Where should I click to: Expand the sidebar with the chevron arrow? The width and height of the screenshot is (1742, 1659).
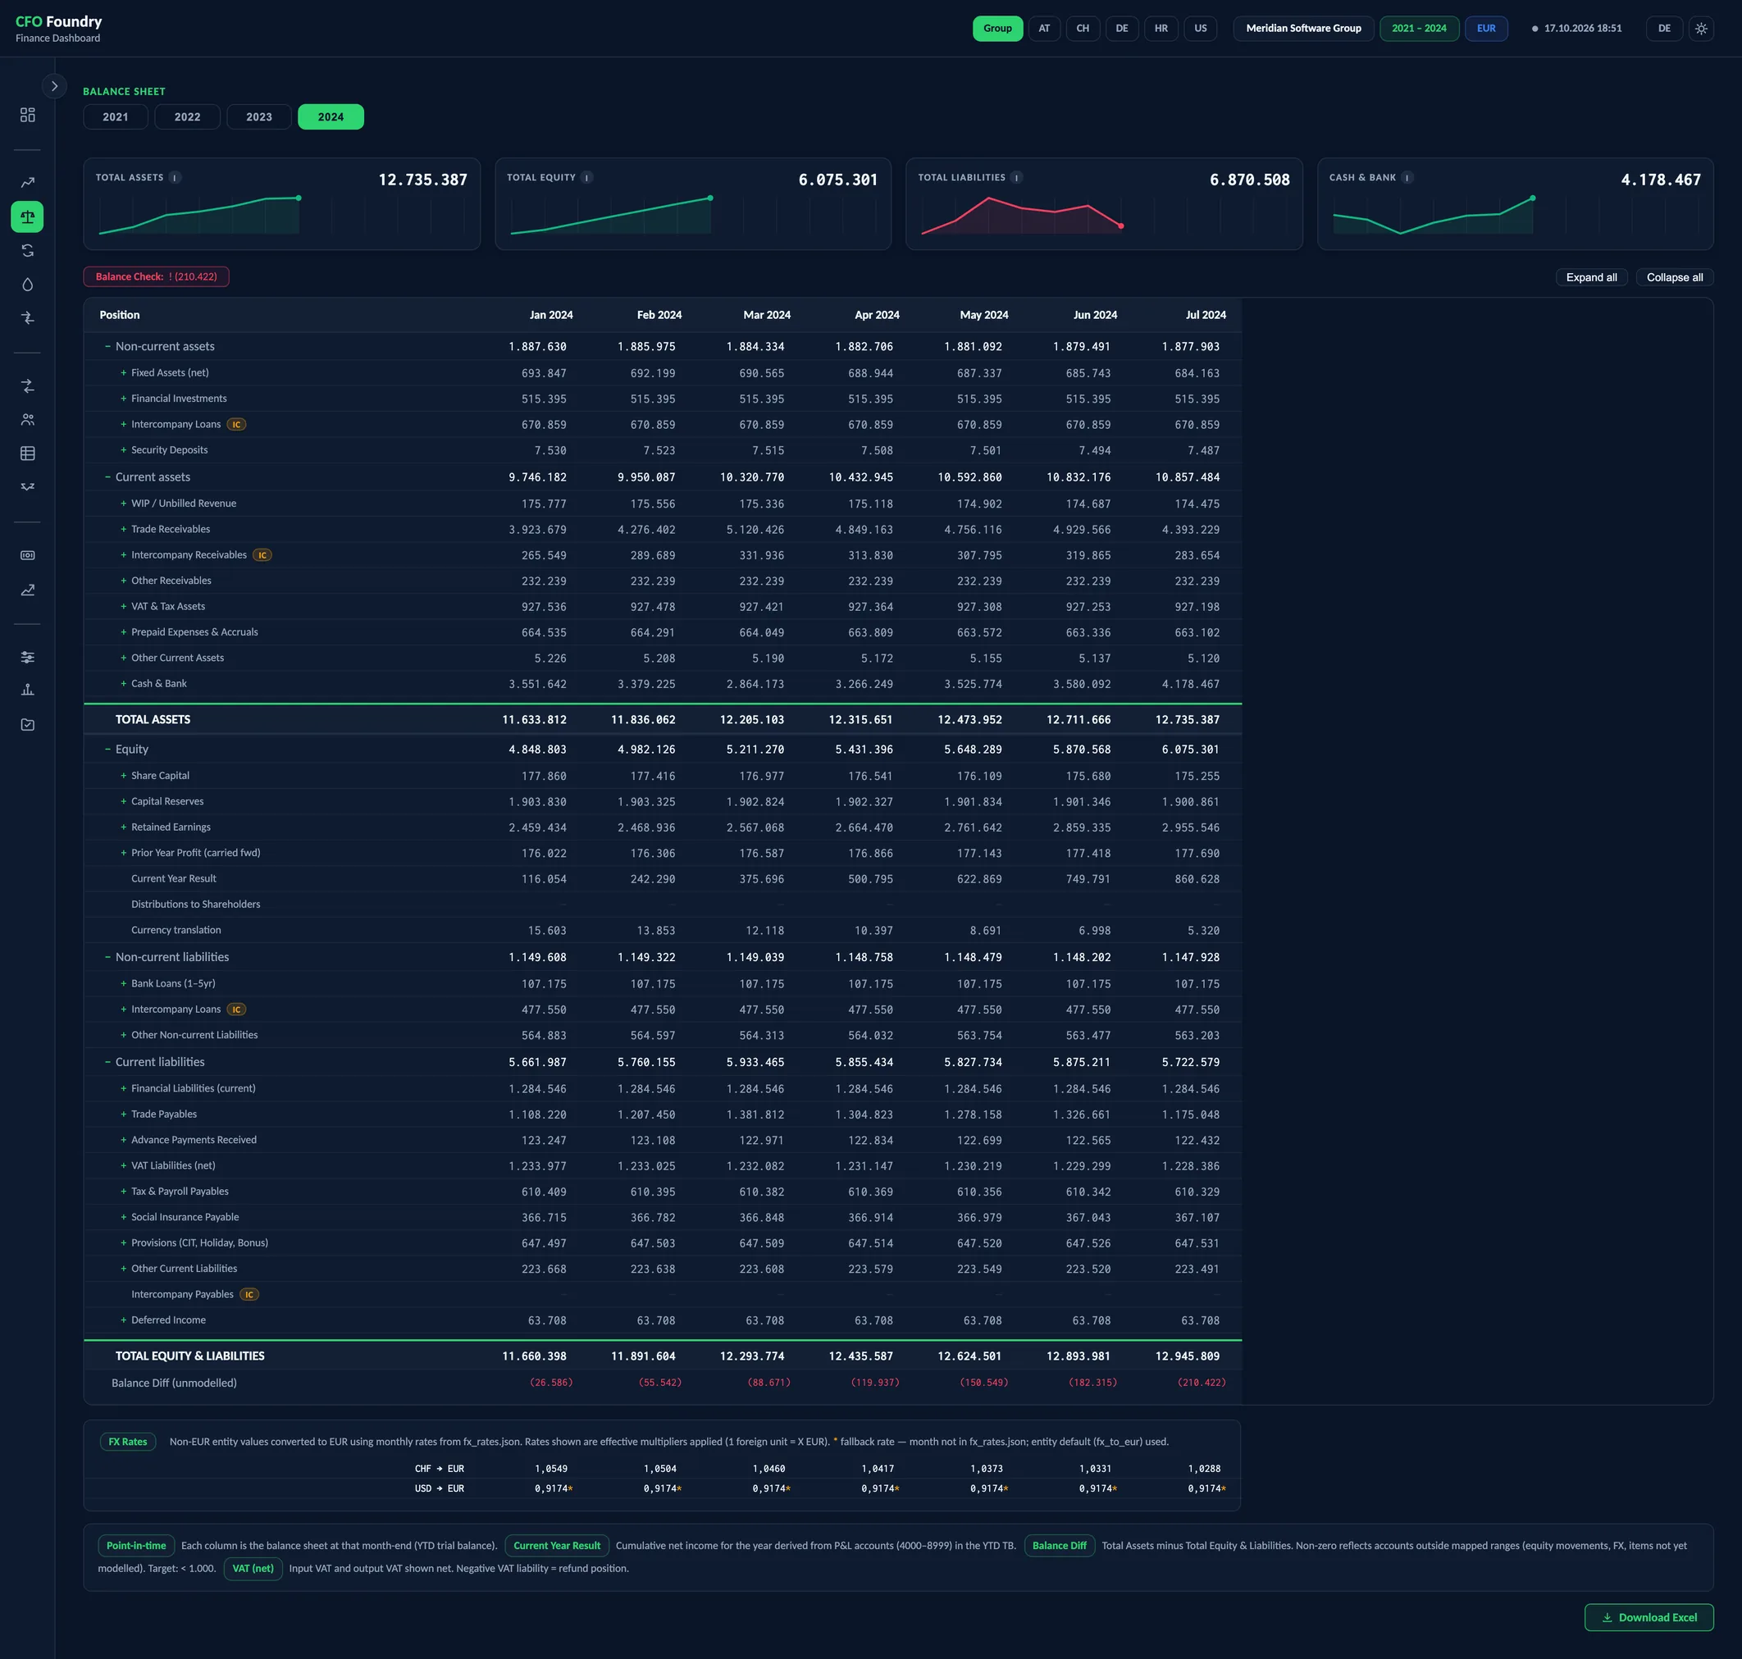click(54, 86)
